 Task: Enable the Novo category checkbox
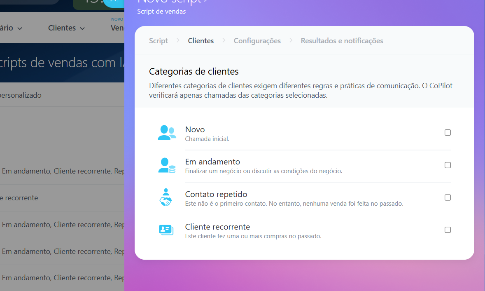point(448,133)
